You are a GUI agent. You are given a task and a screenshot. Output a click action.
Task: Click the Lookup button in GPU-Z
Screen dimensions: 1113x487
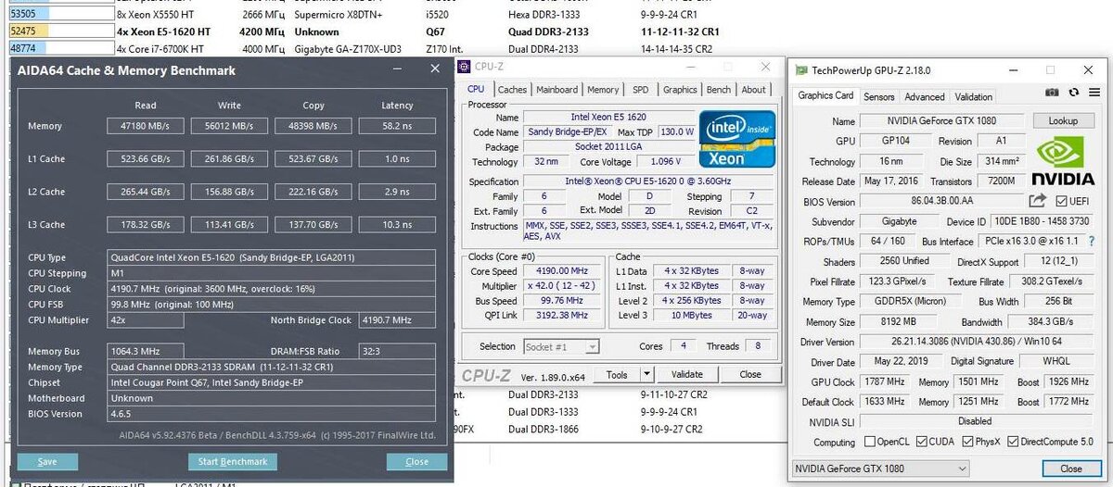(x=1063, y=121)
